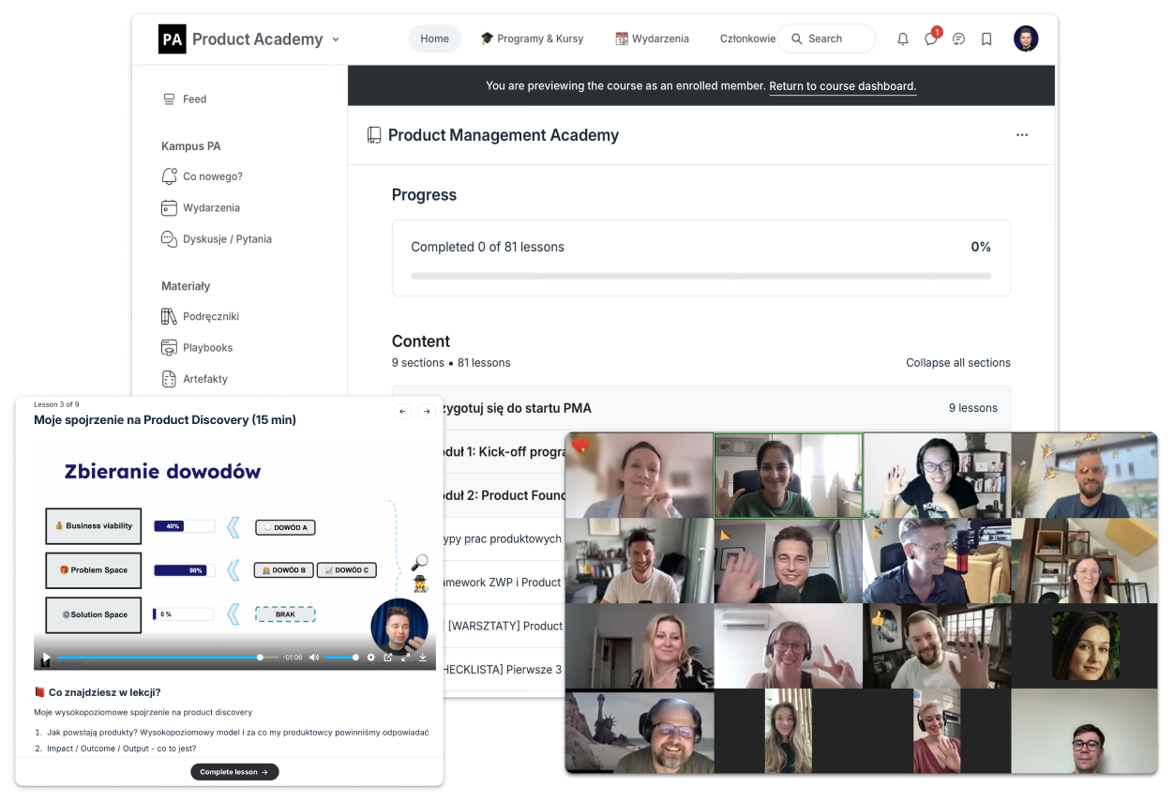This screenshot has width=1174, height=803.
Task: Mute the lesson video speaker icon
Action: click(314, 658)
